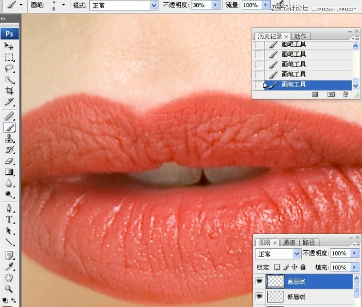Toggle lock position
The image size is (362, 307).
294,267
